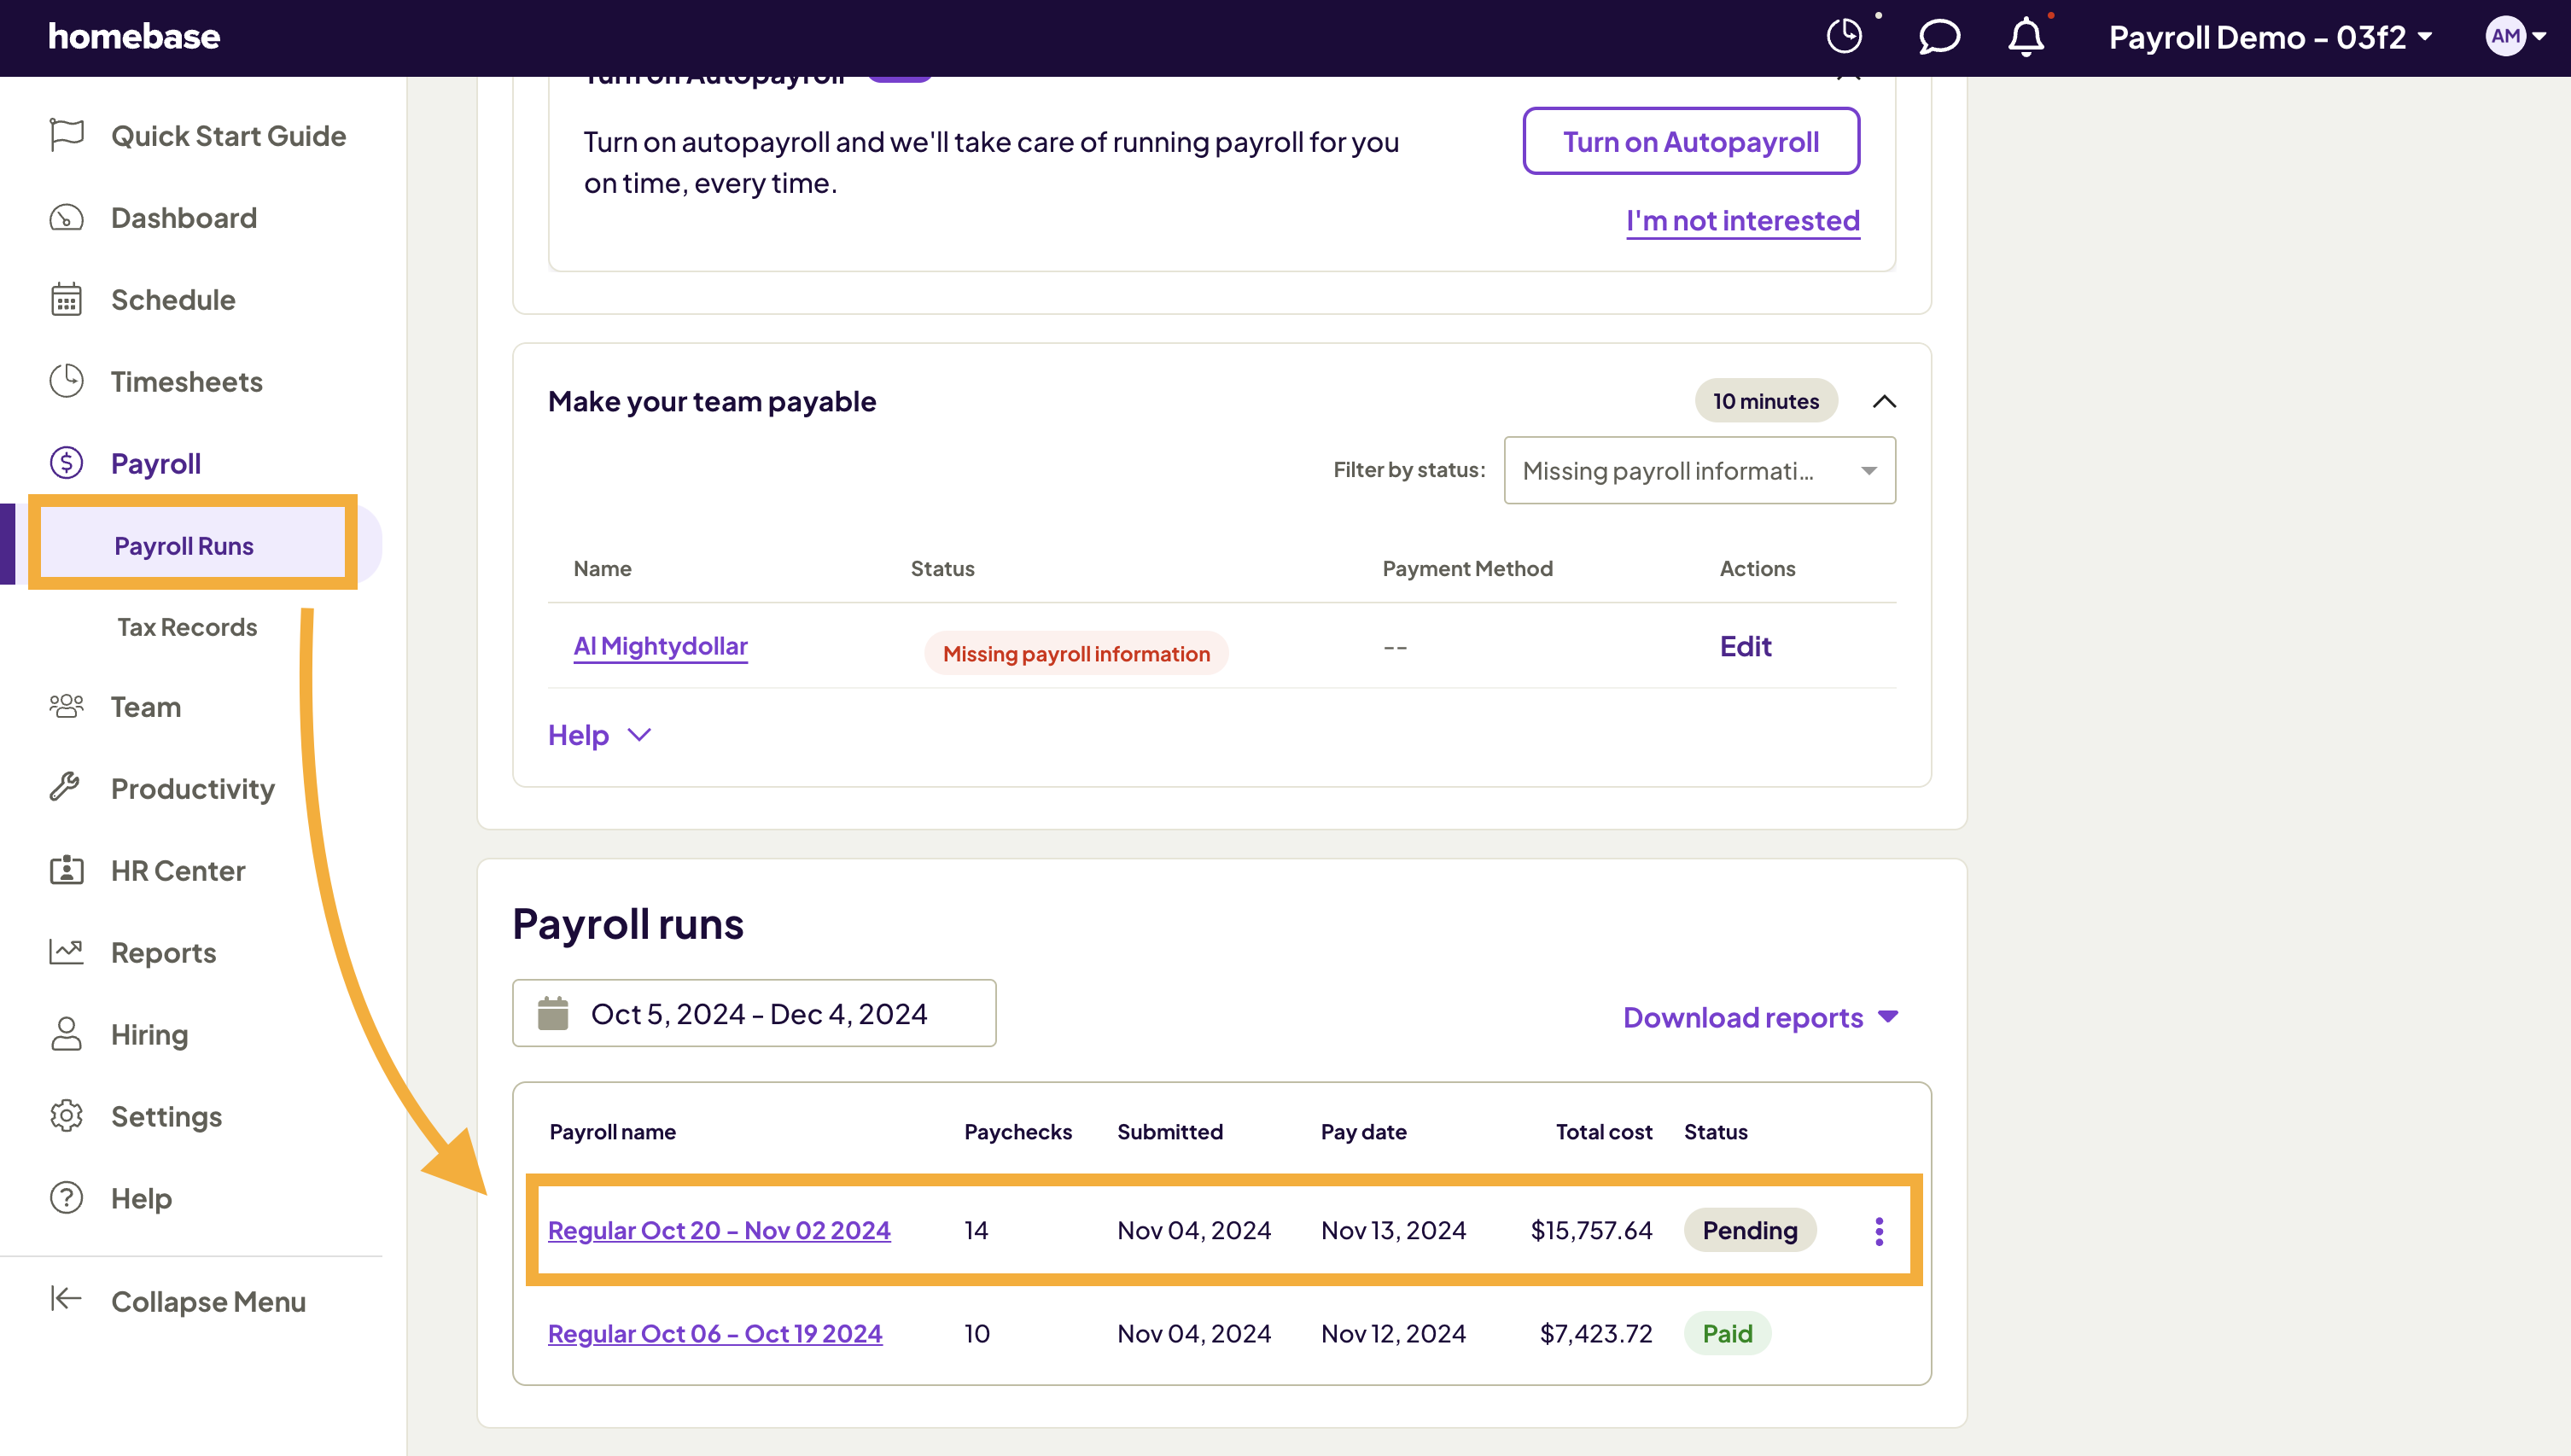Click the Oct 5 – Dec 4 date range field
This screenshot has height=1456, width=2571.
pos(754,1013)
